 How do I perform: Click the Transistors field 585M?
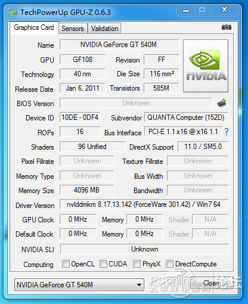click(161, 88)
